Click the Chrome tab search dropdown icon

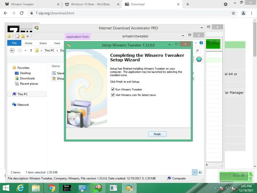click(x=226, y=4)
